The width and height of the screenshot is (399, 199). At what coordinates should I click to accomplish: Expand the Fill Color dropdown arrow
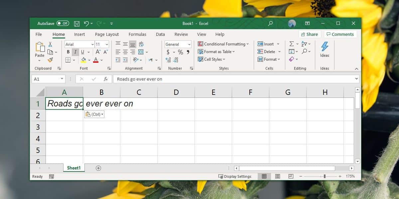click(89, 60)
